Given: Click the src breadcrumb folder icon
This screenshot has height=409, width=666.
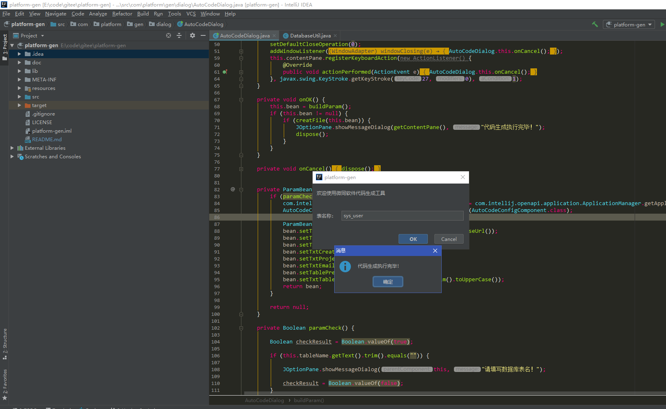Looking at the screenshot, I should (53, 24).
